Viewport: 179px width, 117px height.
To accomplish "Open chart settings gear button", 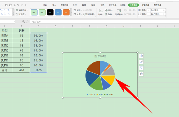I will tap(141, 74).
